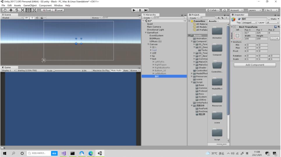Collapse the Canvas tree node
The width and height of the screenshot is (281, 157).
(148, 44)
